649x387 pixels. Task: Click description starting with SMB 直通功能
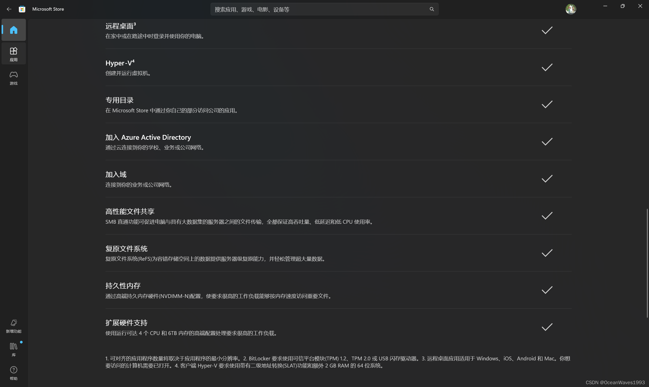(x=240, y=222)
